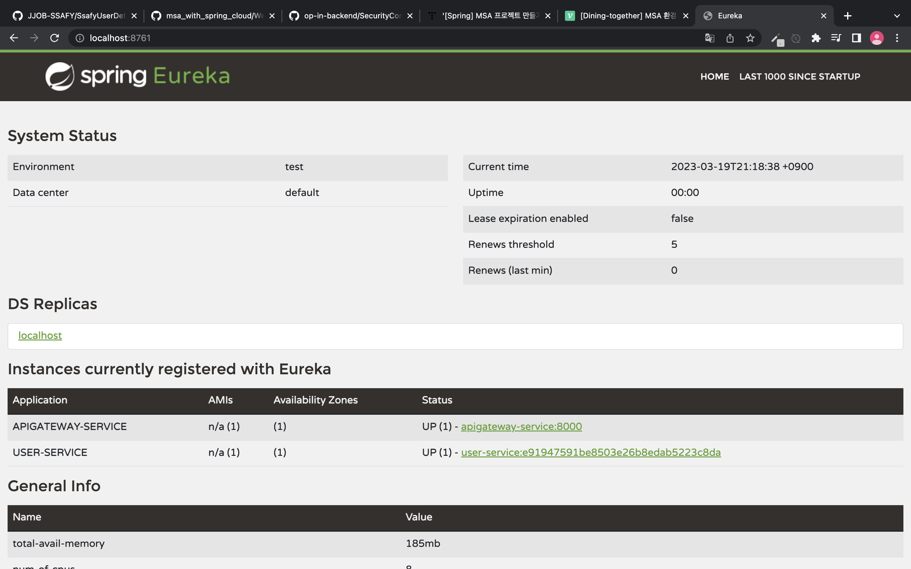Click the localhost replica link

click(x=40, y=335)
